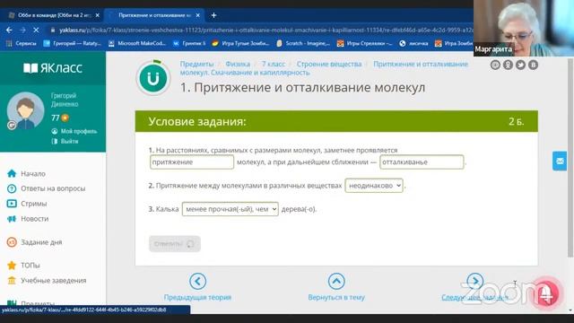
Task: Open a new browser tab
Action: (213, 15)
